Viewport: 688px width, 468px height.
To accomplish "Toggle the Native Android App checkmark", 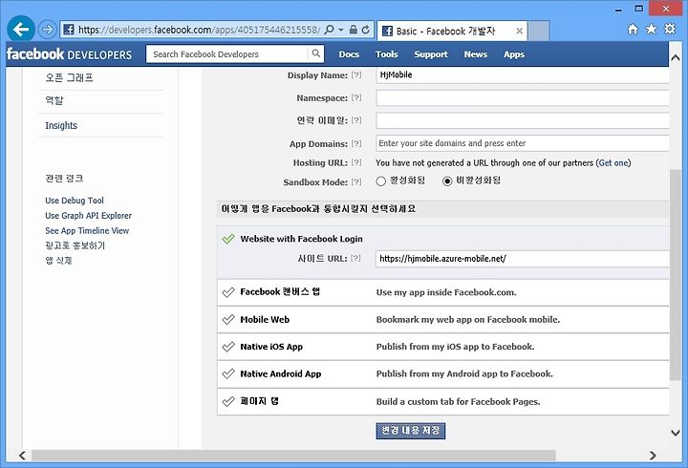I will 228,373.
